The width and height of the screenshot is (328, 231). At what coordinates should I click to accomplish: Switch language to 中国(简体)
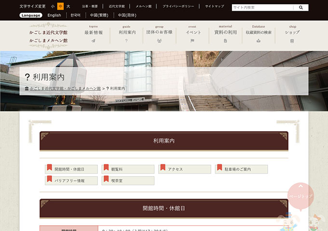click(x=127, y=15)
